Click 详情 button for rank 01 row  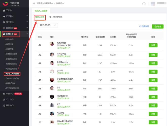[x=153, y=45]
